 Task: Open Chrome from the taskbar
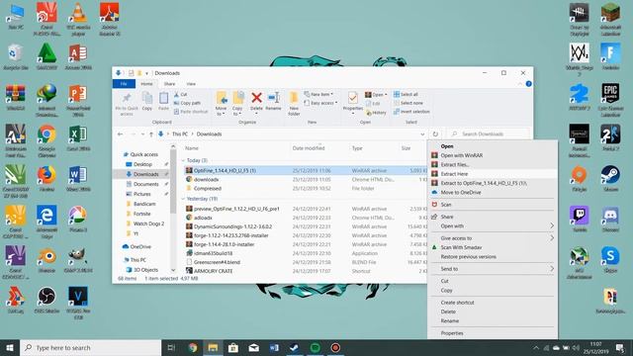(193, 347)
